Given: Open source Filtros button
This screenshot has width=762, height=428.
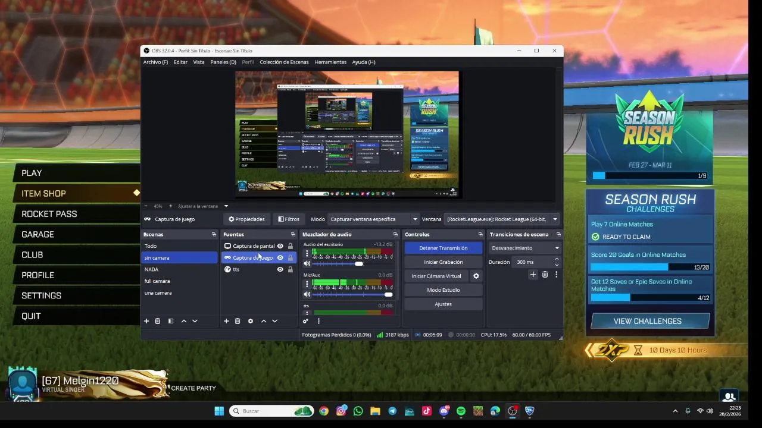Looking at the screenshot, I should click(x=289, y=219).
